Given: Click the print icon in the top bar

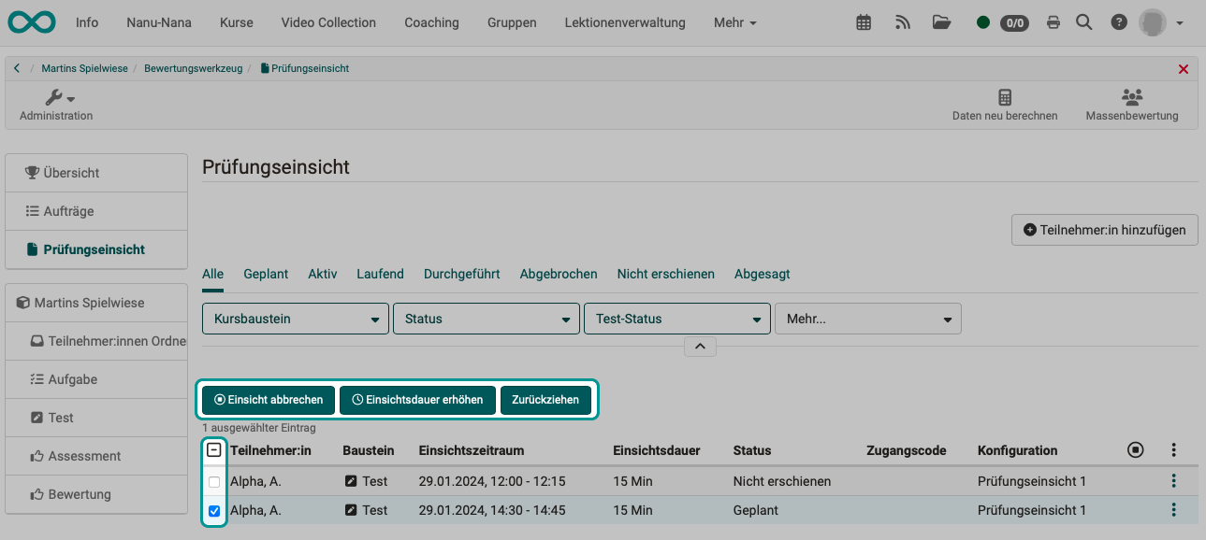Looking at the screenshot, I should click(1053, 21).
